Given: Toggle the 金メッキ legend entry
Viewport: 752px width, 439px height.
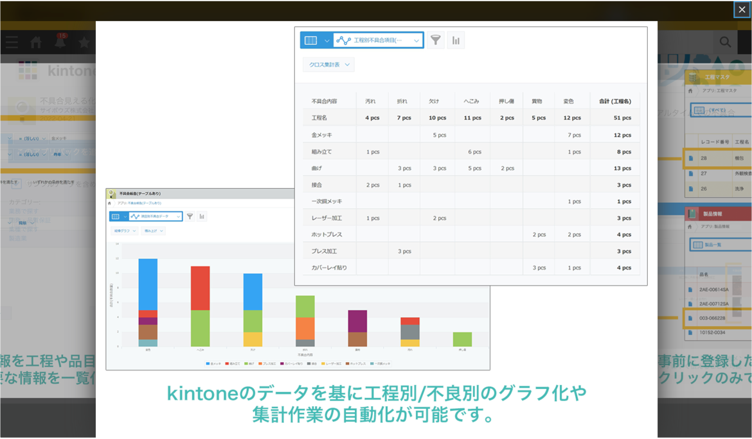Looking at the screenshot, I should tap(213, 364).
